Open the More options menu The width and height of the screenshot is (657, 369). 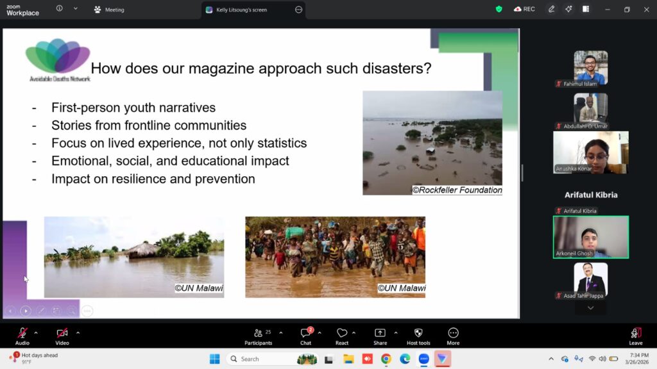pyautogui.click(x=453, y=336)
